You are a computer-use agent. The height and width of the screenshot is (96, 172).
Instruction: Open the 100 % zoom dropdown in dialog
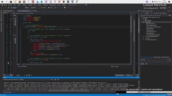tap(19, 64)
